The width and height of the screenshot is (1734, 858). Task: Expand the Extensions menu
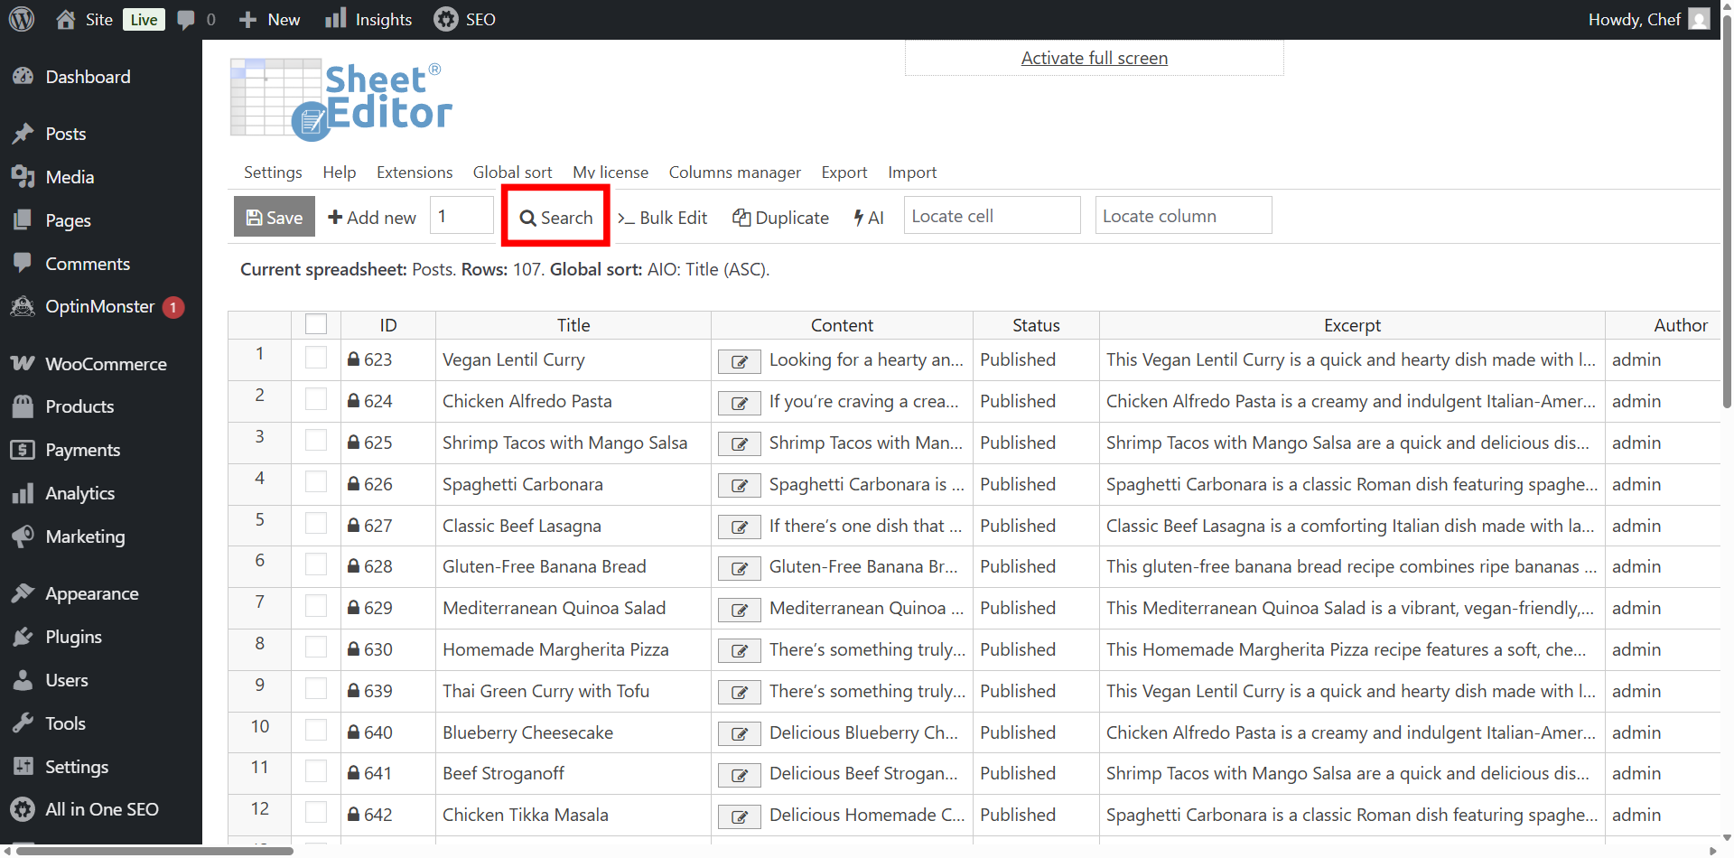coord(415,173)
